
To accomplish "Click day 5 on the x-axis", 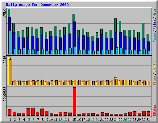I will (x=29, y=120).
